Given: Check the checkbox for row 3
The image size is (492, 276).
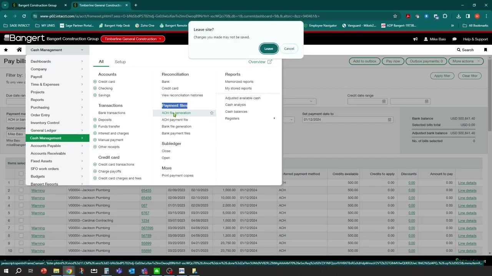Looking at the screenshot, I should click(x=21, y=198).
